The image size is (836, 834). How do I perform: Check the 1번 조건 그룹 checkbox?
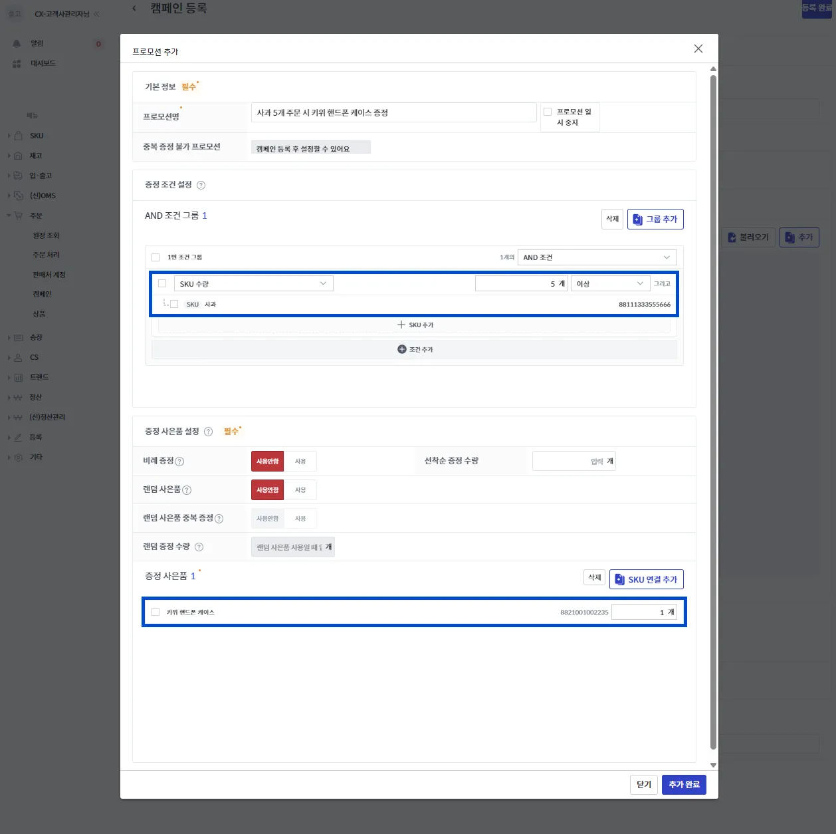point(156,257)
